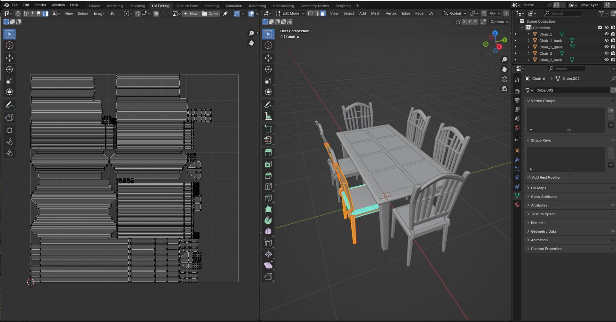
Task: Open the Mesh menu in 3D viewport
Action: pos(375,13)
